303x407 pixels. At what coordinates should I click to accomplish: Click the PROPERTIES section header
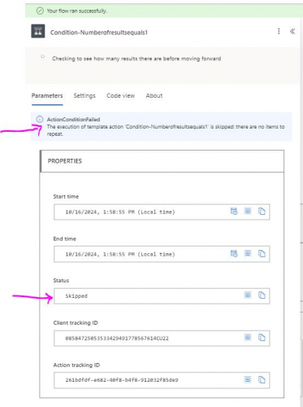click(x=162, y=161)
